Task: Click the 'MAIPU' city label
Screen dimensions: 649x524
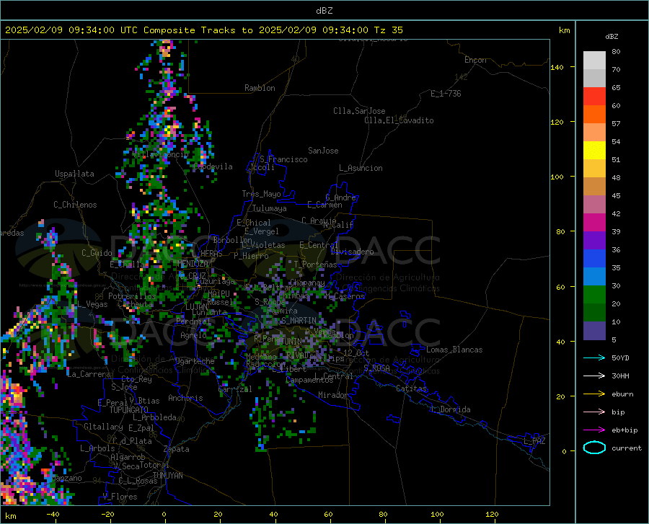Action: (x=218, y=293)
